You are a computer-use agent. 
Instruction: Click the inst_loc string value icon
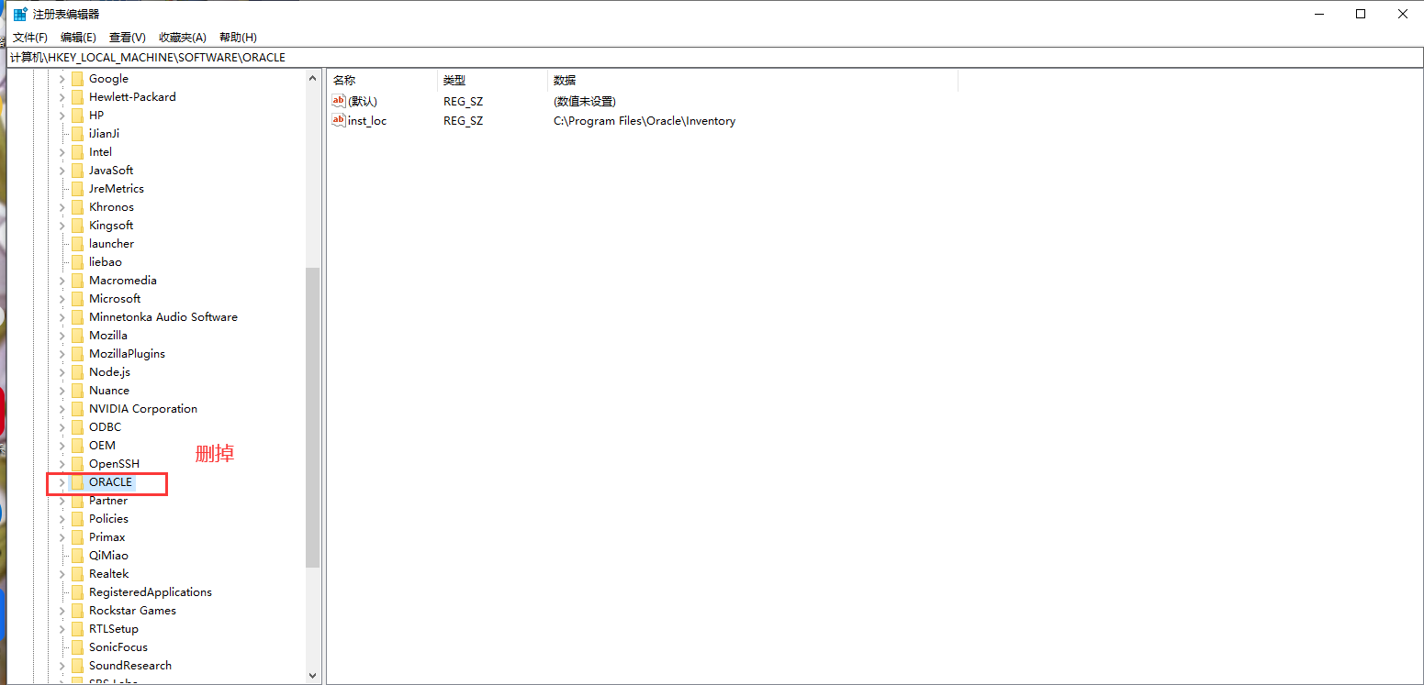[x=339, y=120]
